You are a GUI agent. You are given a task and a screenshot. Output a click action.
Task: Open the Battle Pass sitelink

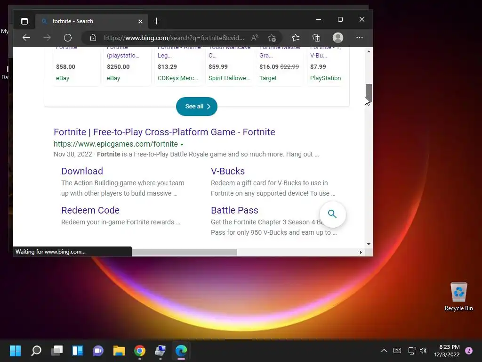[234, 210]
